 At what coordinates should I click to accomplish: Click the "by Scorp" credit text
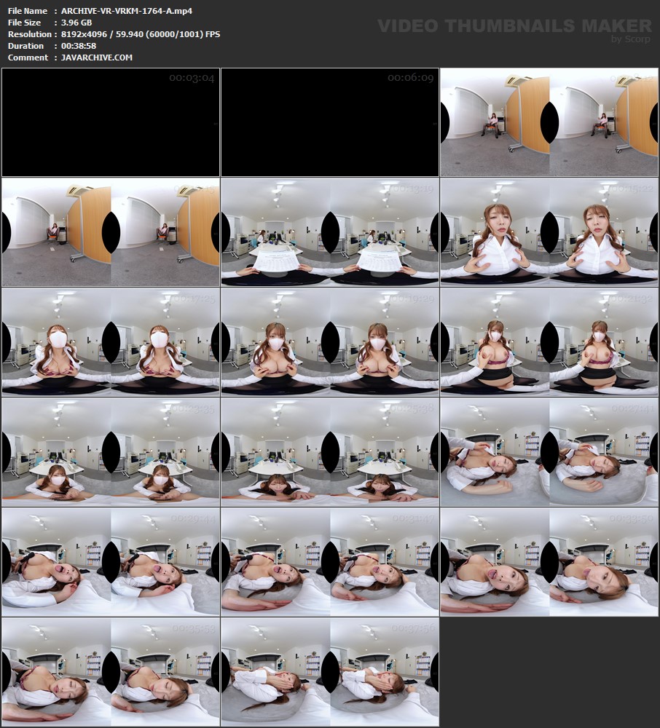[x=630, y=39]
